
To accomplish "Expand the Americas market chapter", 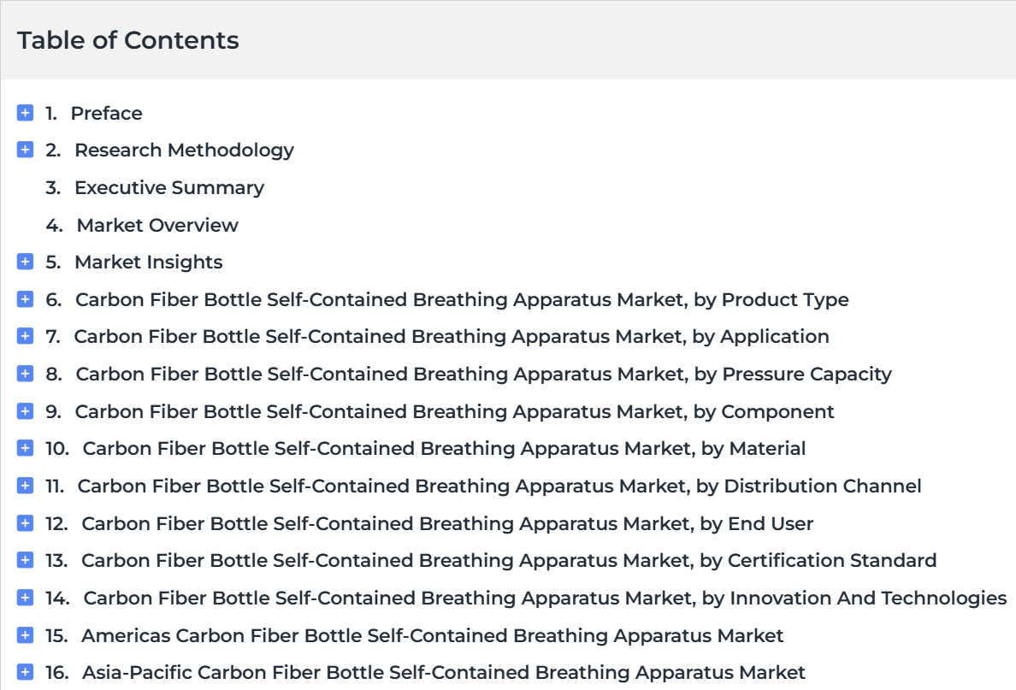I will pos(25,635).
